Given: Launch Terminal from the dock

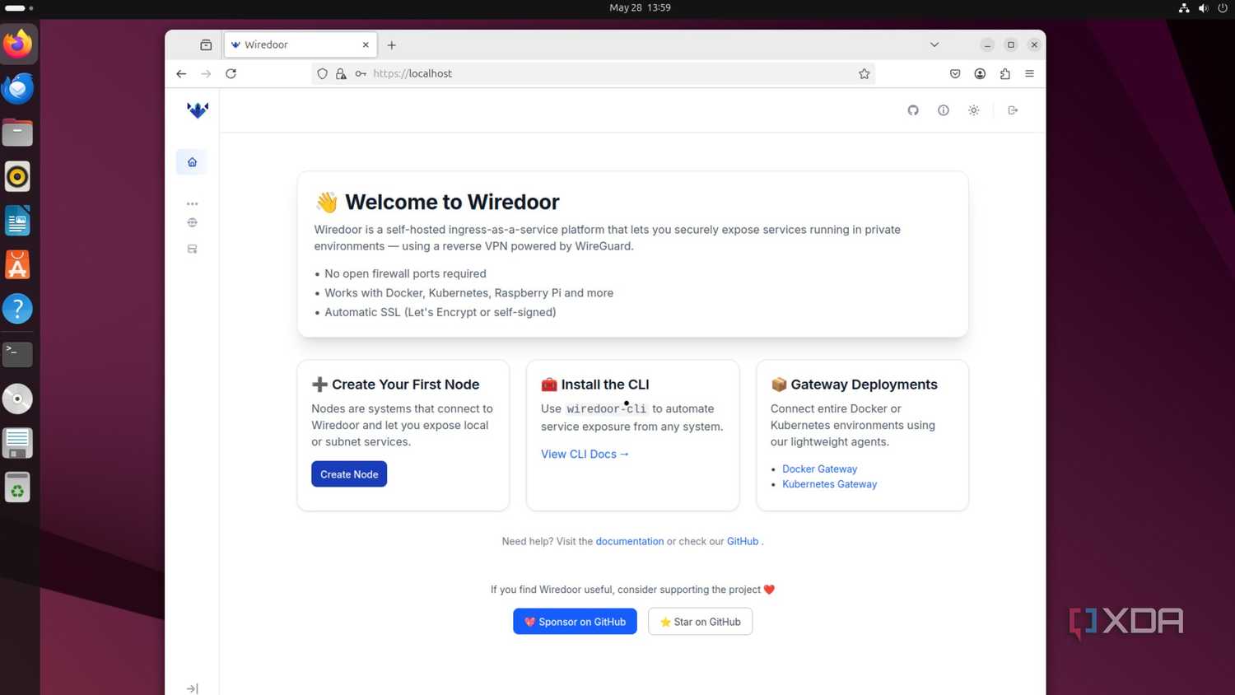Looking at the screenshot, I should 17,354.
